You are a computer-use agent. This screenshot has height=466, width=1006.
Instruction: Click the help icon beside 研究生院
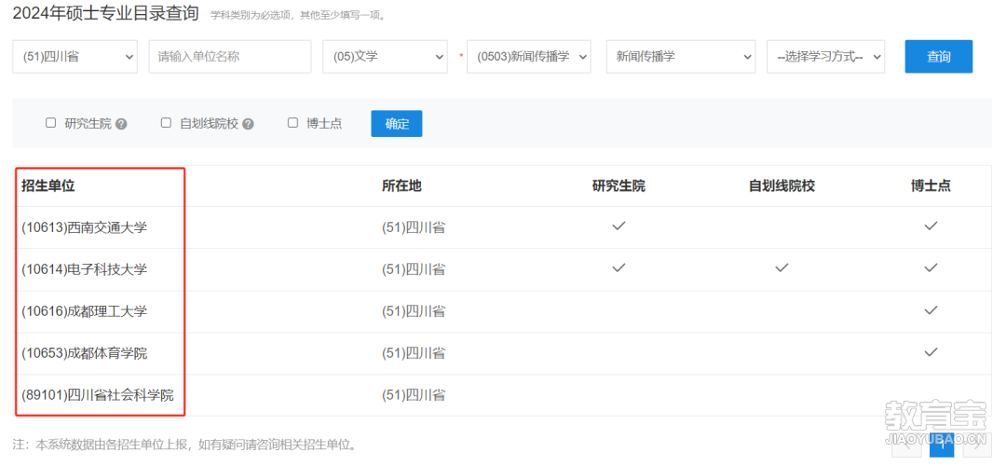[x=121, y=124]
